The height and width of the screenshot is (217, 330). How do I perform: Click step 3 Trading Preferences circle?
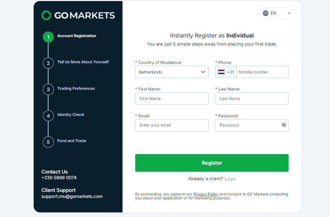(x=48, y=89)
